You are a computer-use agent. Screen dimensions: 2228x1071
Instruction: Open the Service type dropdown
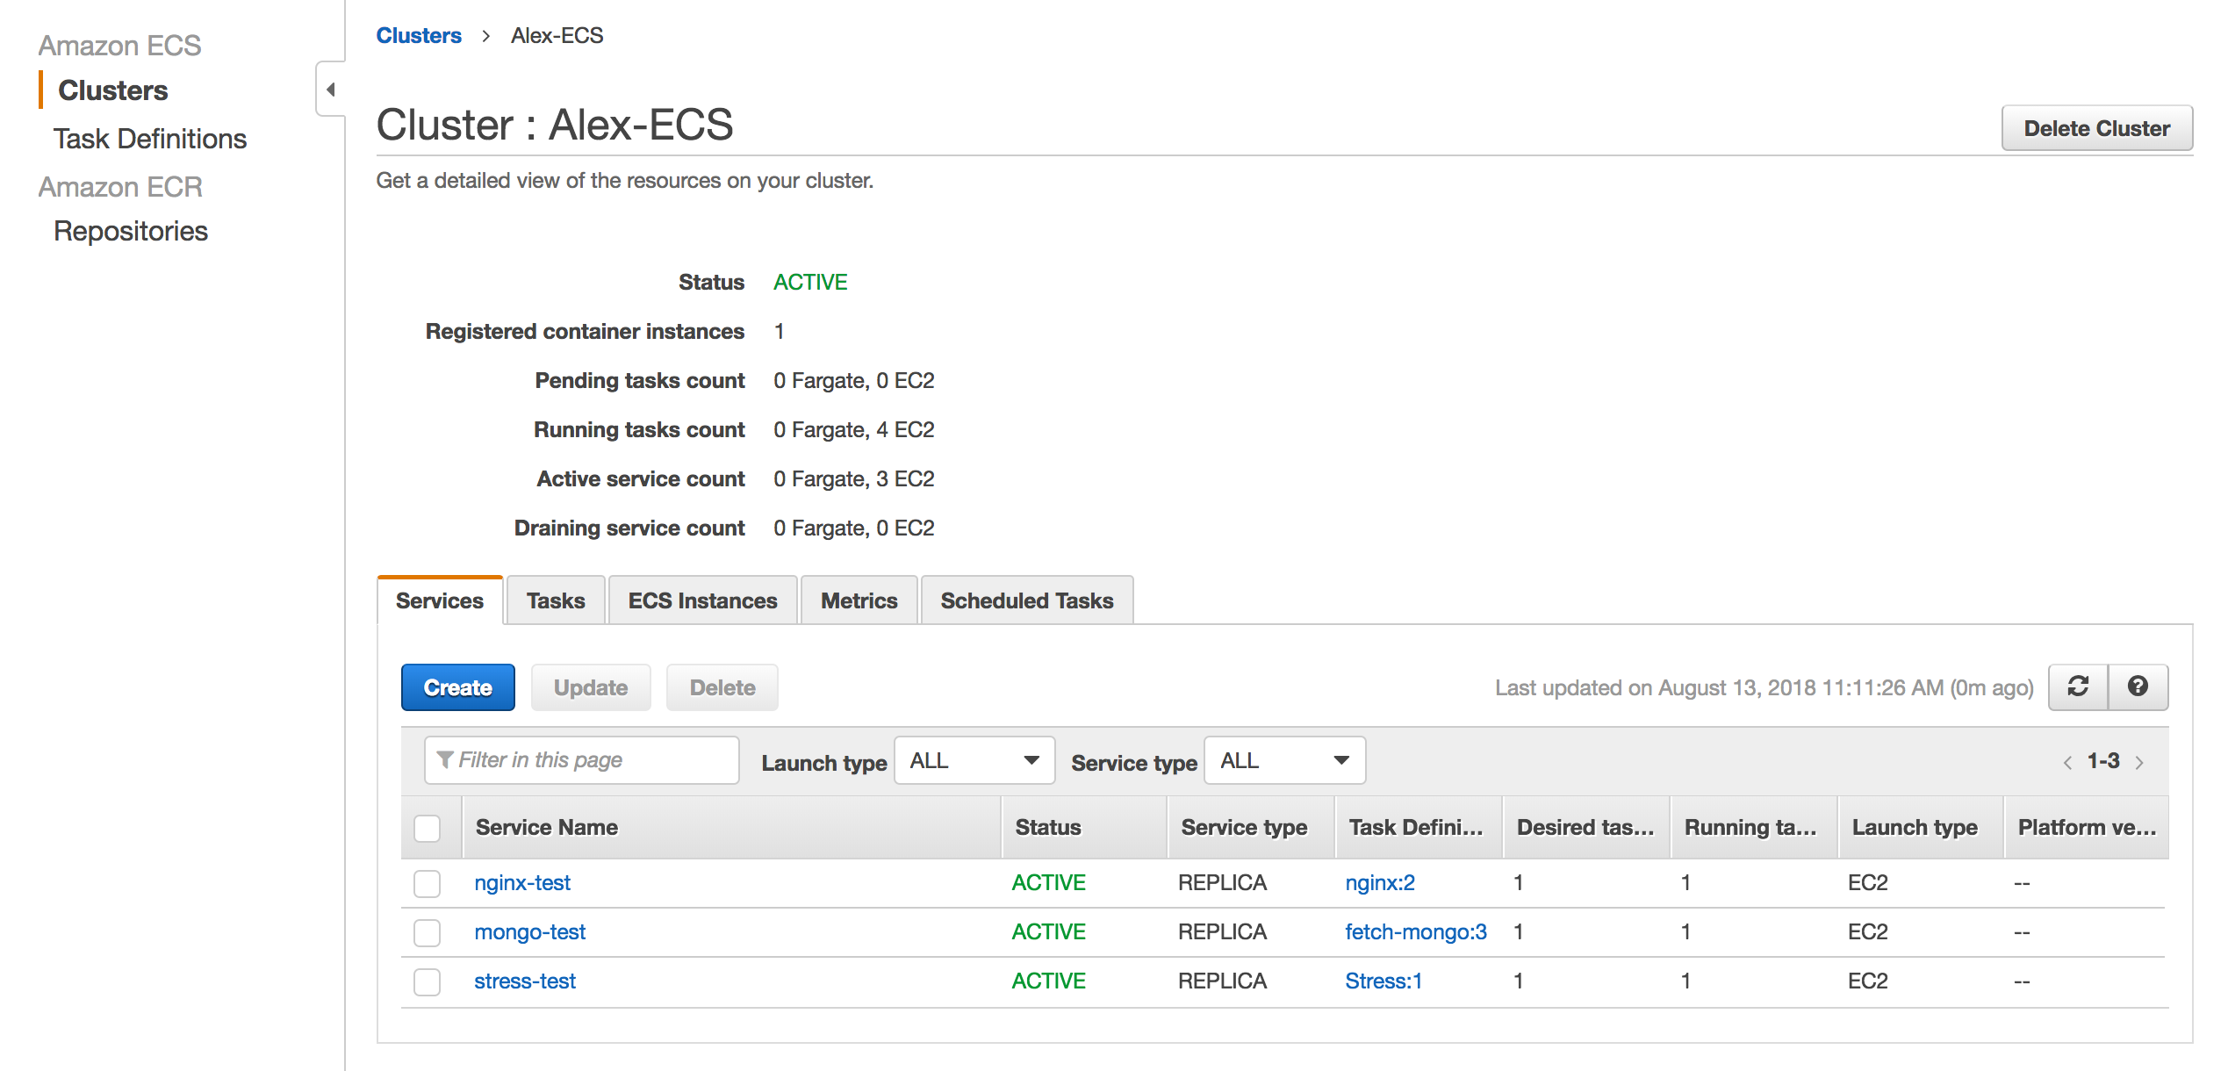pos(1283,760)
